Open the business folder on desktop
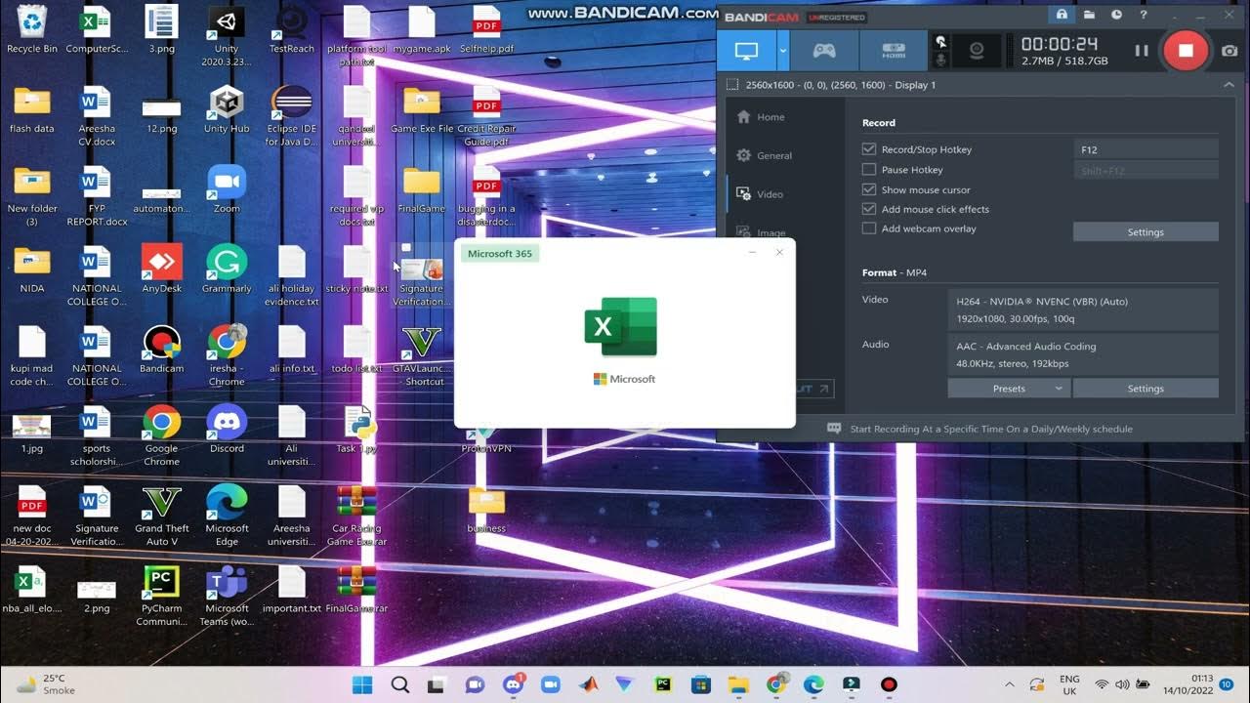 [486, 510]
